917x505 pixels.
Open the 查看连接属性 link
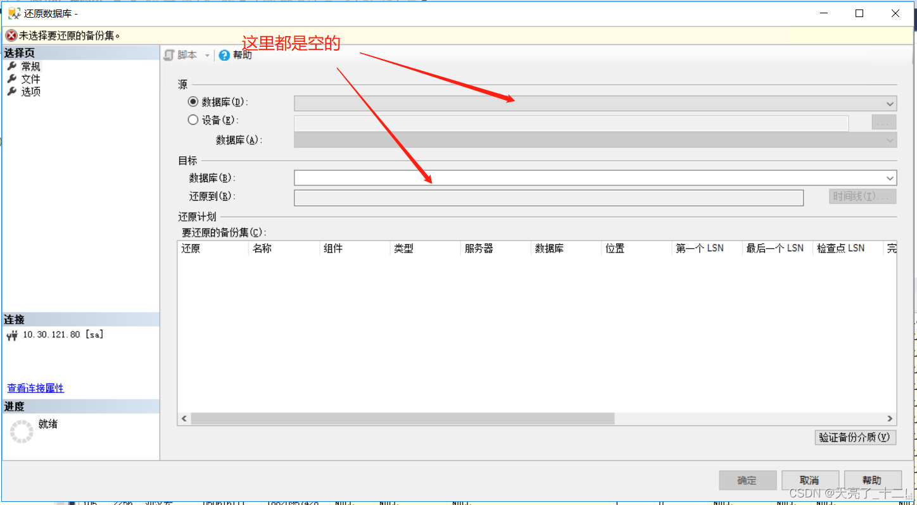(x=35, y=388)
